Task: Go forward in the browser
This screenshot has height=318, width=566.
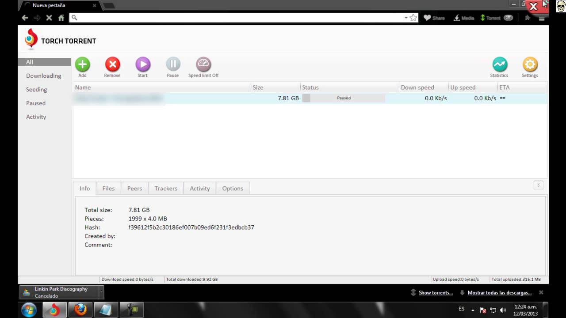Action: [37, 18]
